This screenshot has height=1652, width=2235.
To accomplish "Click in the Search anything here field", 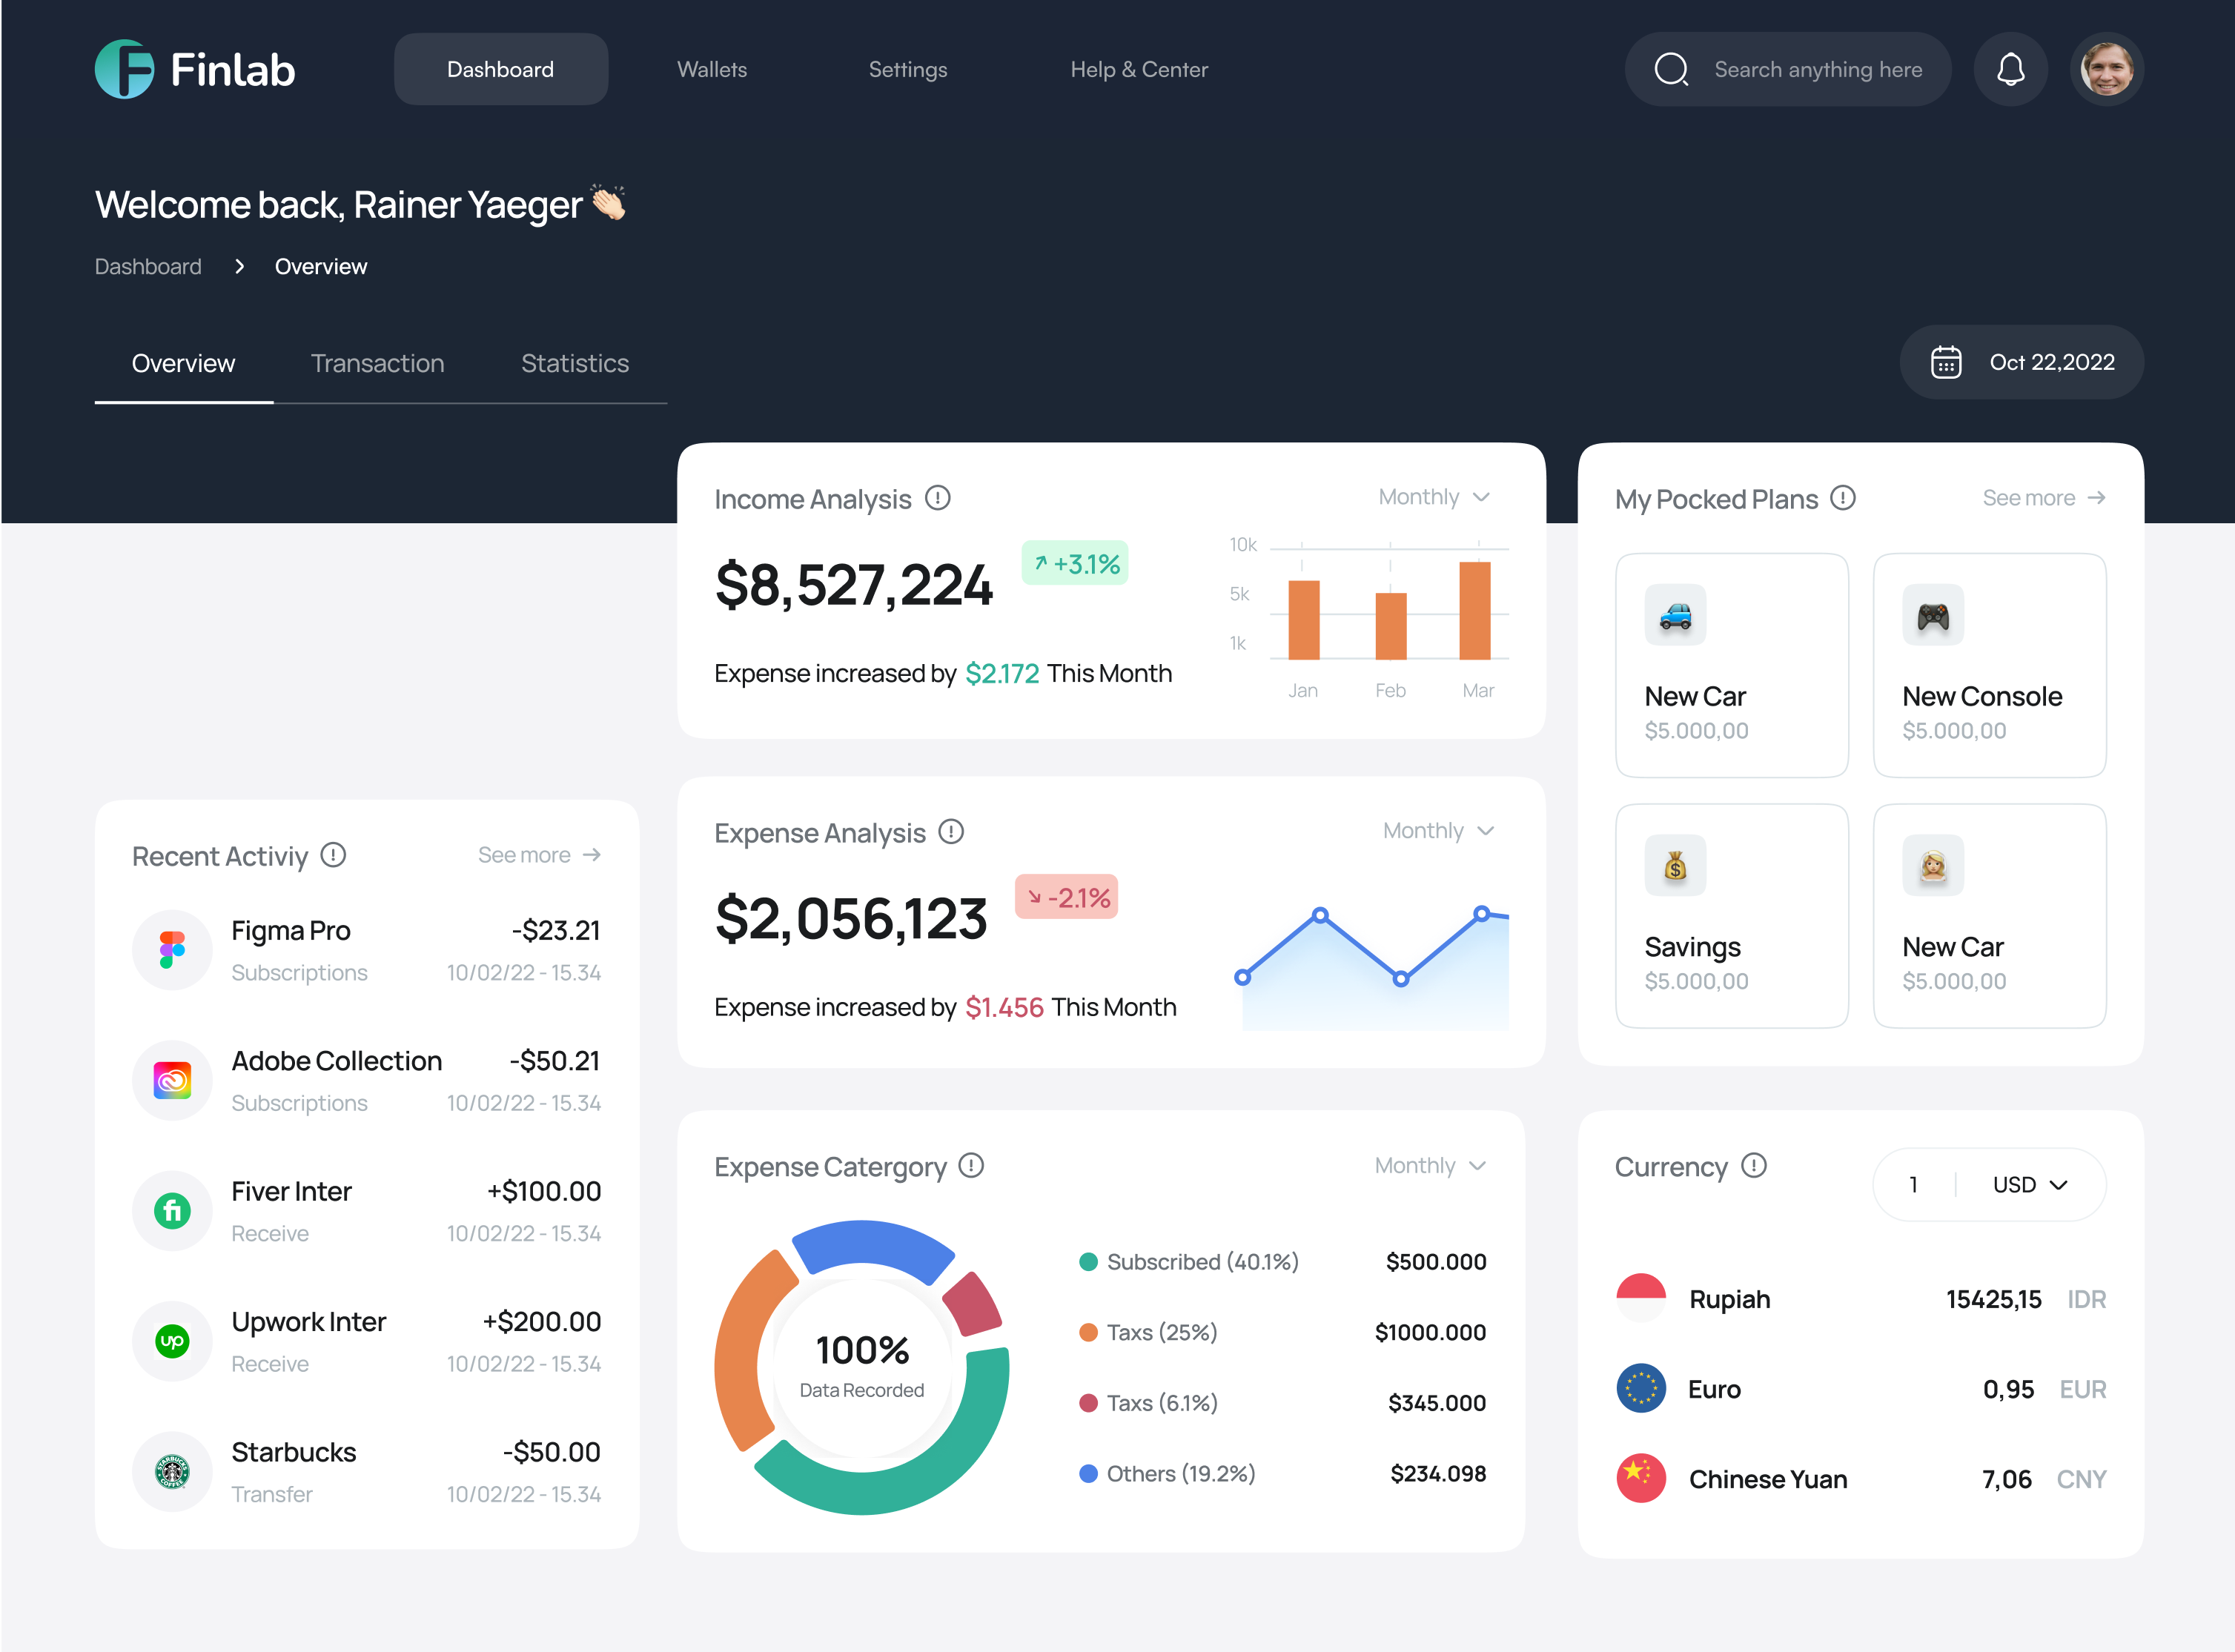I will click(1787, 69).
